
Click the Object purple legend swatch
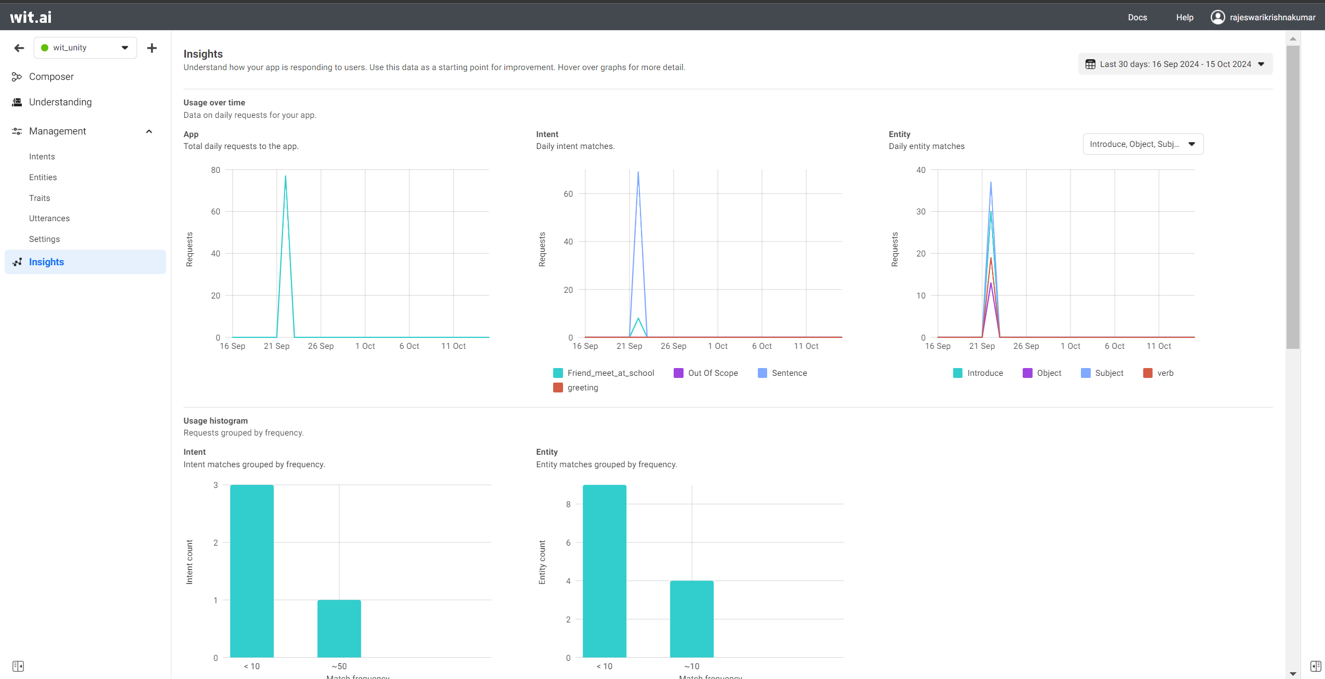(x=1027, y=373)
